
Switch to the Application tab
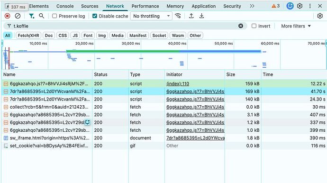(204, 6)
